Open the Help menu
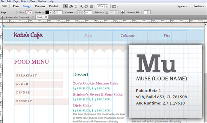207x123 pixels. (51, 1)
